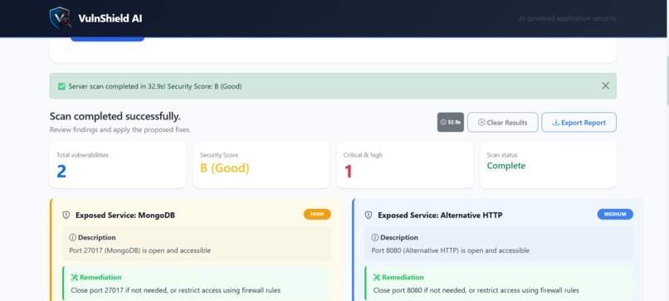The height and width of the screenshot is (301, 669).
Task: Click the Total vulnerabilities count 2
Action: [61, 172]
